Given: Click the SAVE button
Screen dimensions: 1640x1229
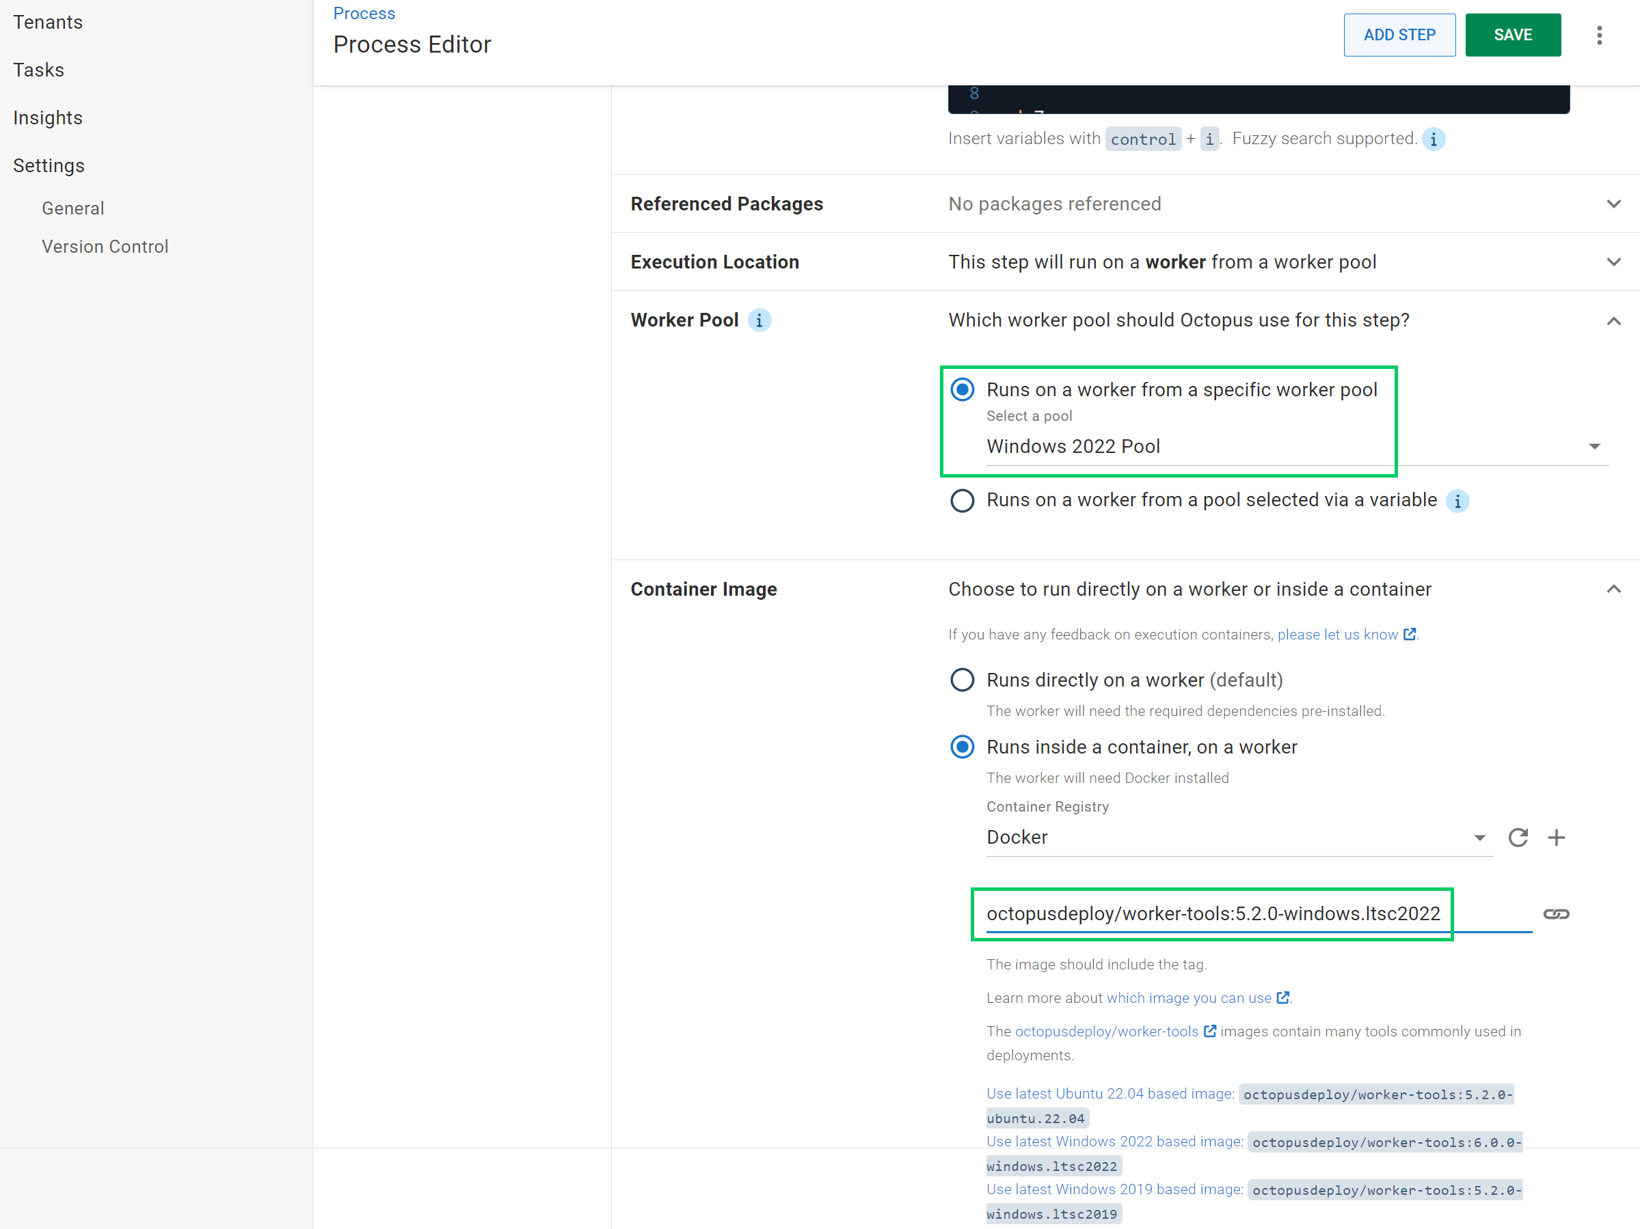Looking at the screenshot, I should (1512, 35).
